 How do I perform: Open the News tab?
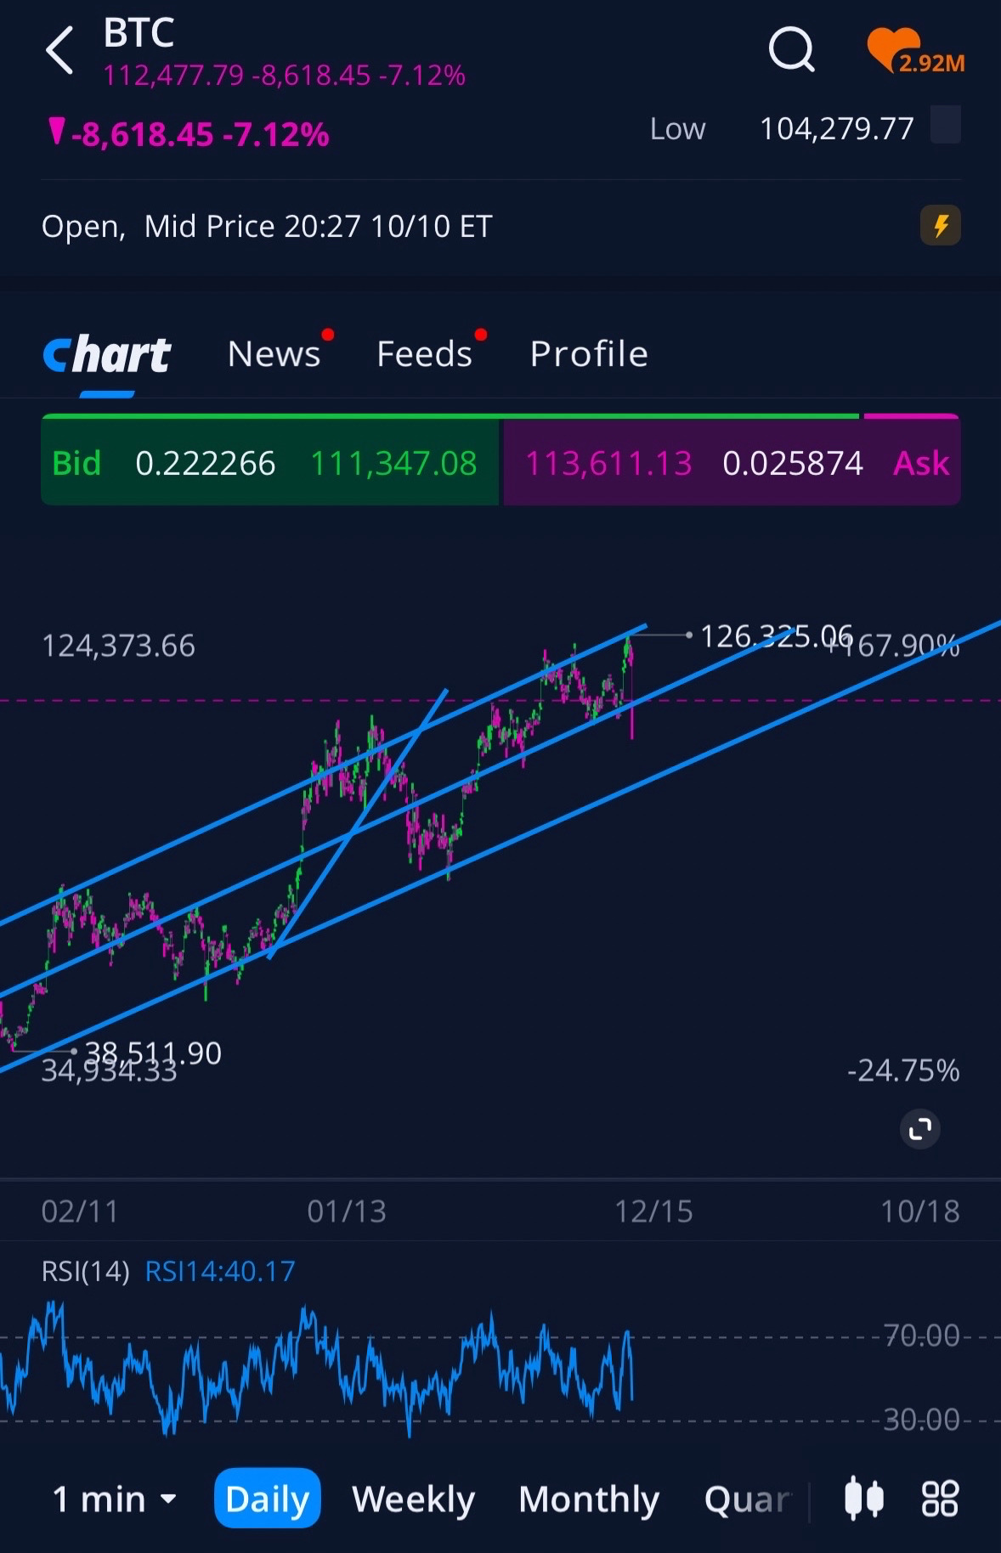(x=274, y=353)
